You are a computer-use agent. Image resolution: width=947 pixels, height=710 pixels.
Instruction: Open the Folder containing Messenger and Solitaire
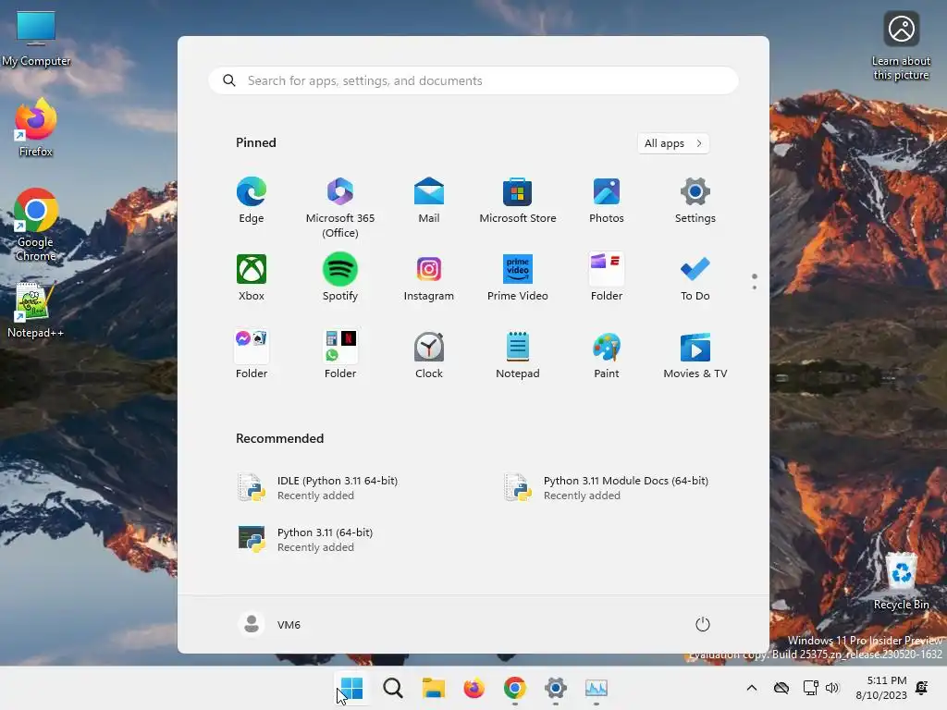(252, 356)
